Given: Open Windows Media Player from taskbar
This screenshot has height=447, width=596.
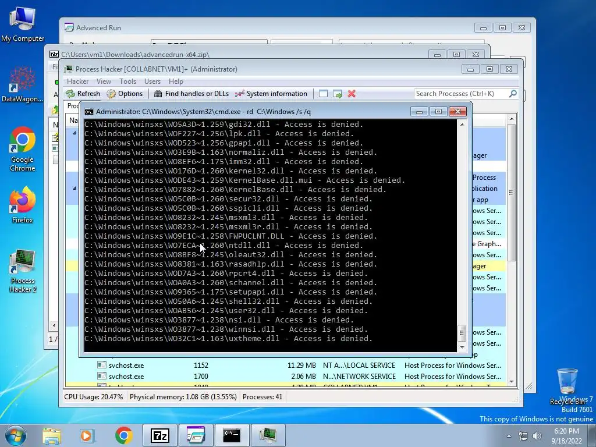Looking at the screenshot, I should pos(87,435).
